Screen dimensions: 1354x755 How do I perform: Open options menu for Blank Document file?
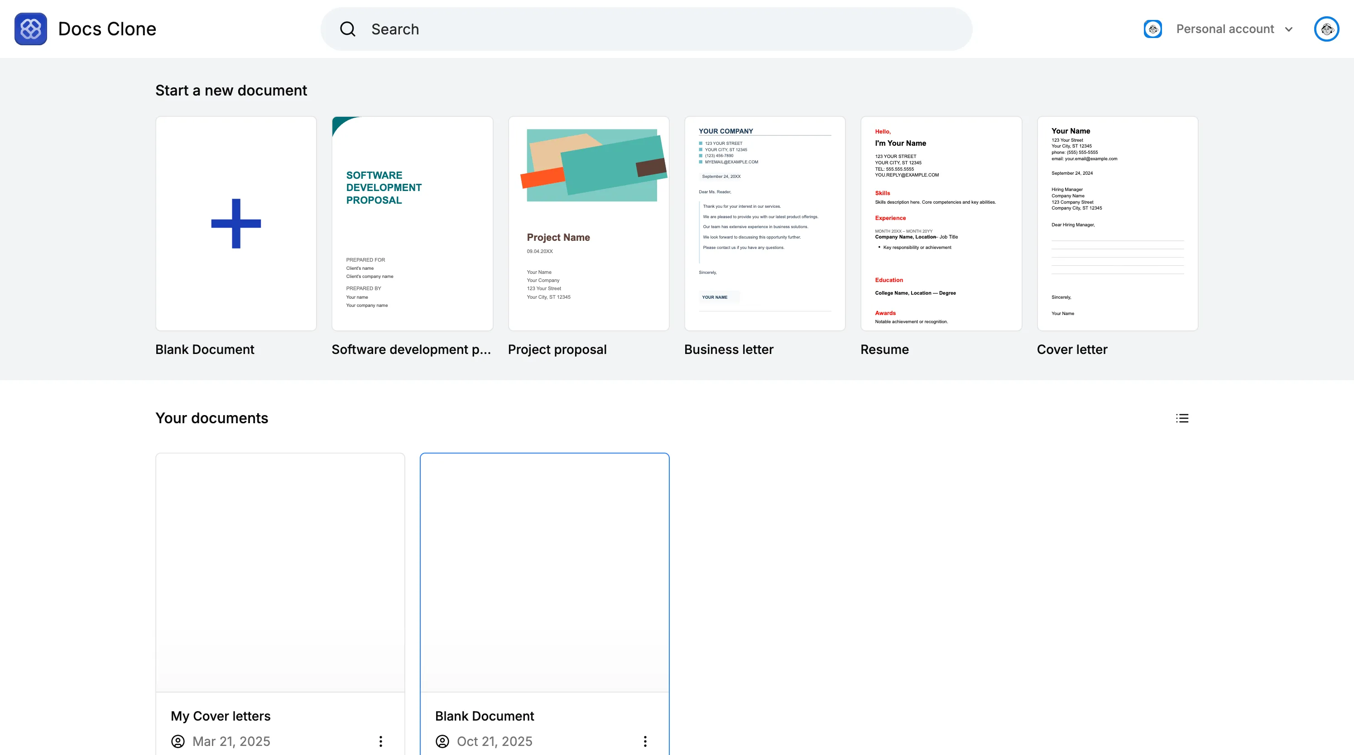click(x=645, y=741)
